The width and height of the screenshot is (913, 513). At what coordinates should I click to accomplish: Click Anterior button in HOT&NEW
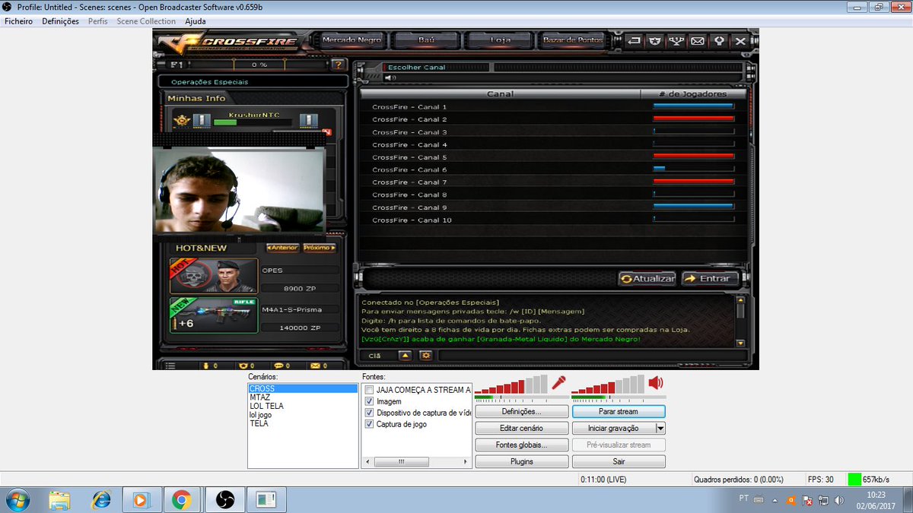(x=282, y=248)
